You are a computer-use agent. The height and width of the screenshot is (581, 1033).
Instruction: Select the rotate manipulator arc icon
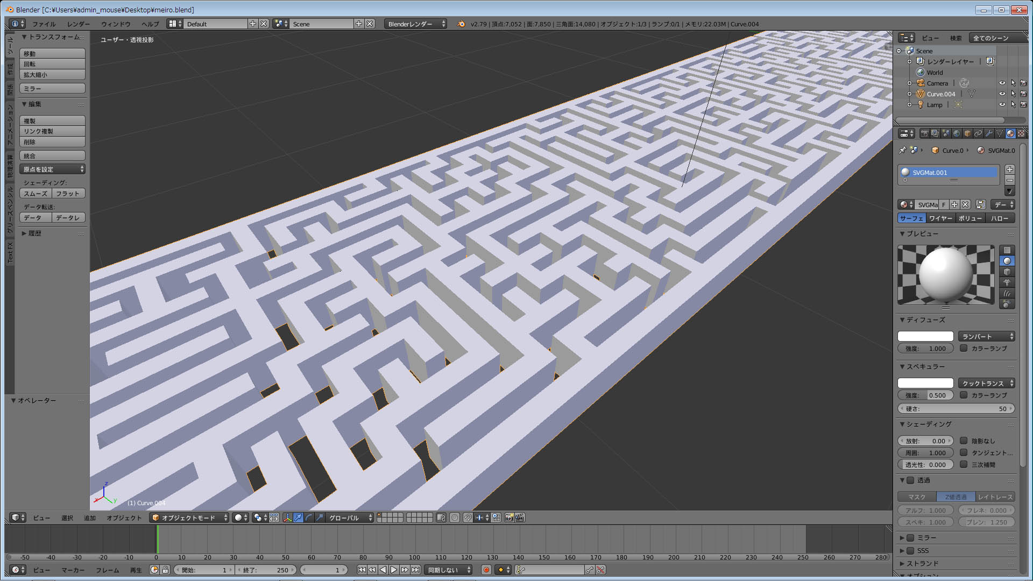tap(309, 518)
